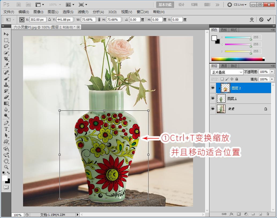Click the W scale percentage field
The image size is (277, 218).
click(88, 20)
